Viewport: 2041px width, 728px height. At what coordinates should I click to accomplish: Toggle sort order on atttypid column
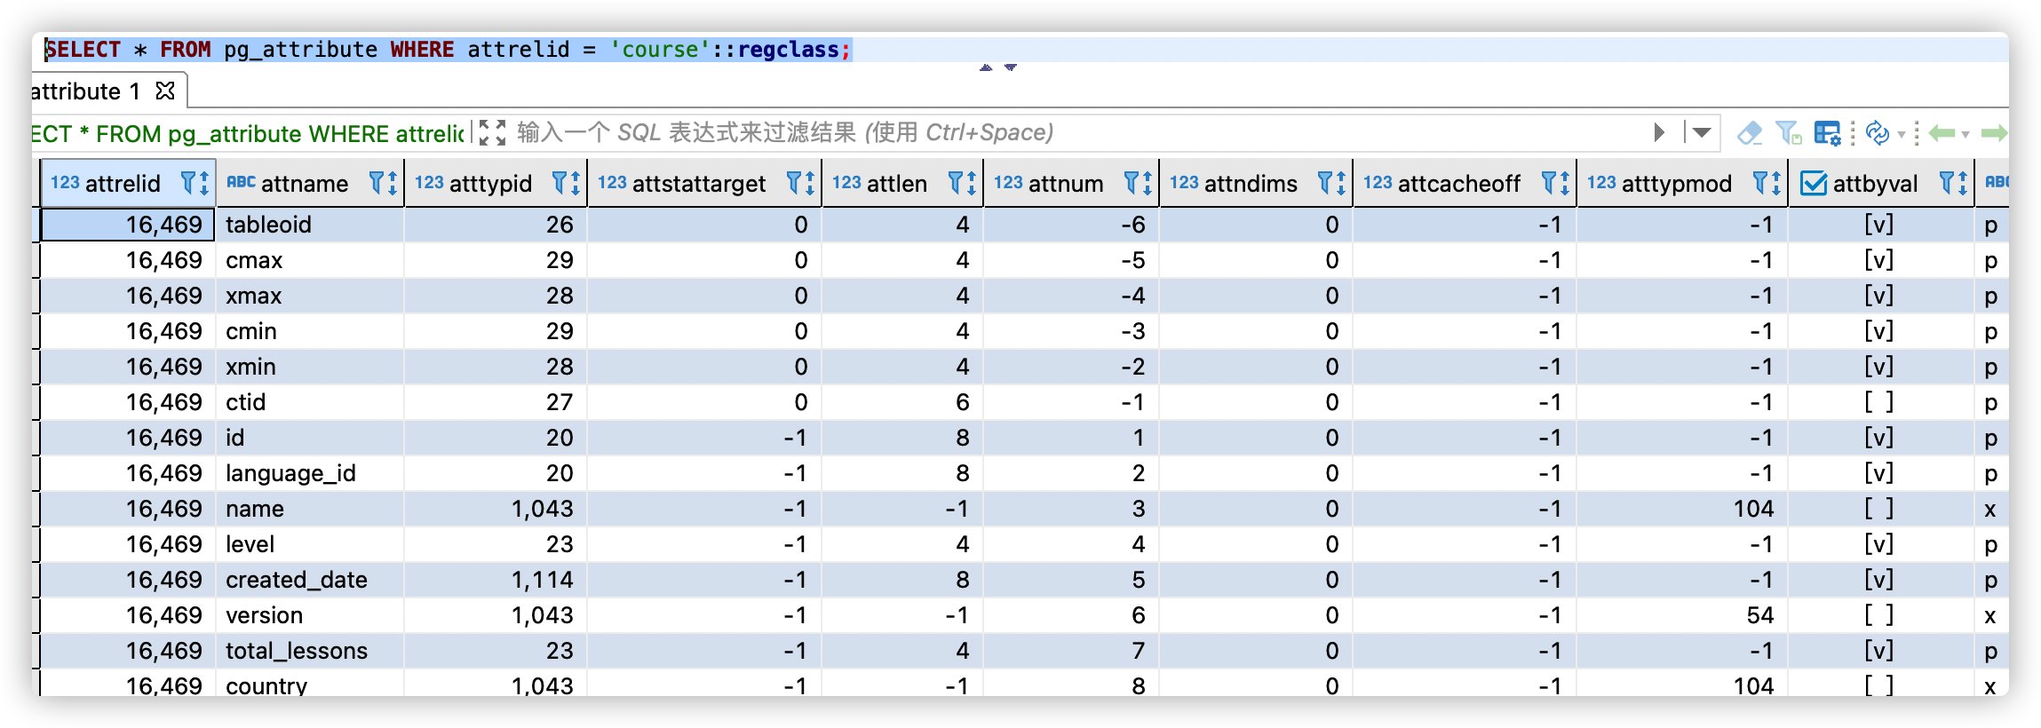(576, 183)
